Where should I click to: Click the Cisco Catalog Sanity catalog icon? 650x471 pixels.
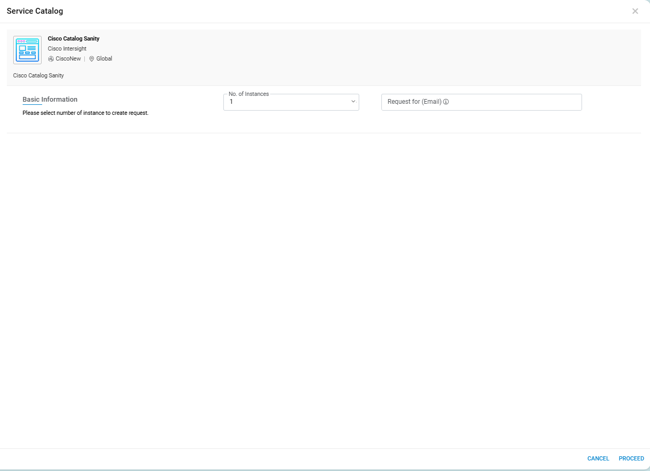[27, 50]
